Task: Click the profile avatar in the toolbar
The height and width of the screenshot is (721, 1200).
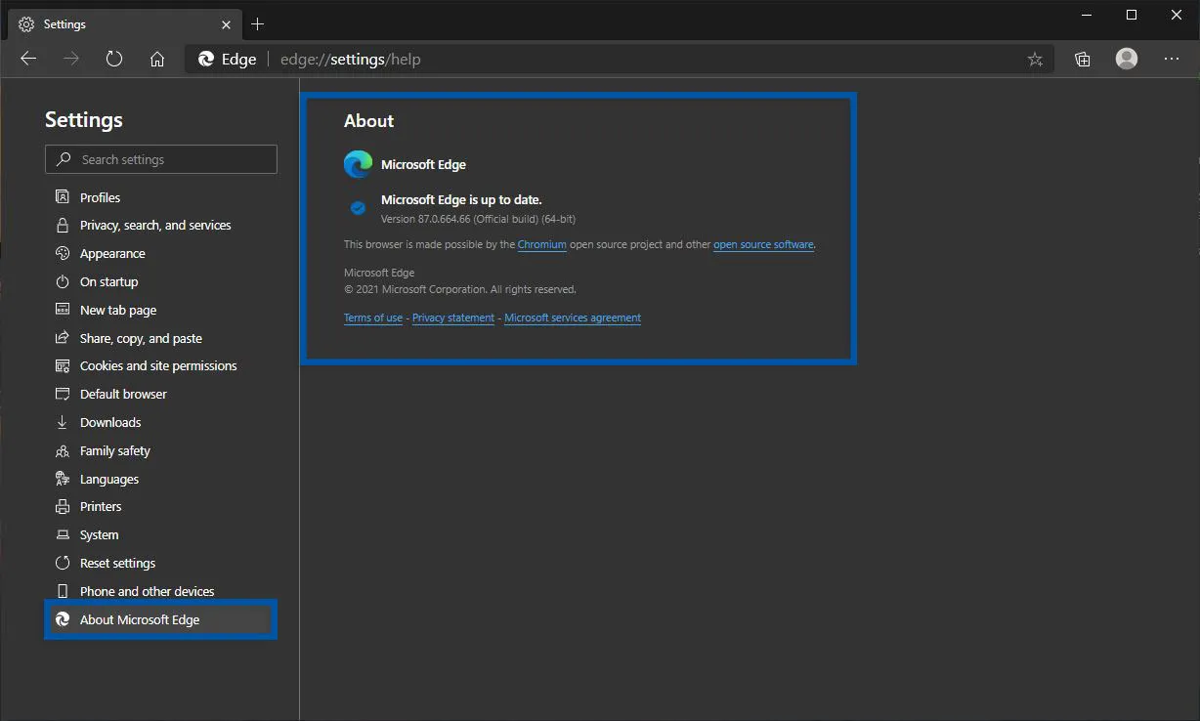Action: [1126, 59]
